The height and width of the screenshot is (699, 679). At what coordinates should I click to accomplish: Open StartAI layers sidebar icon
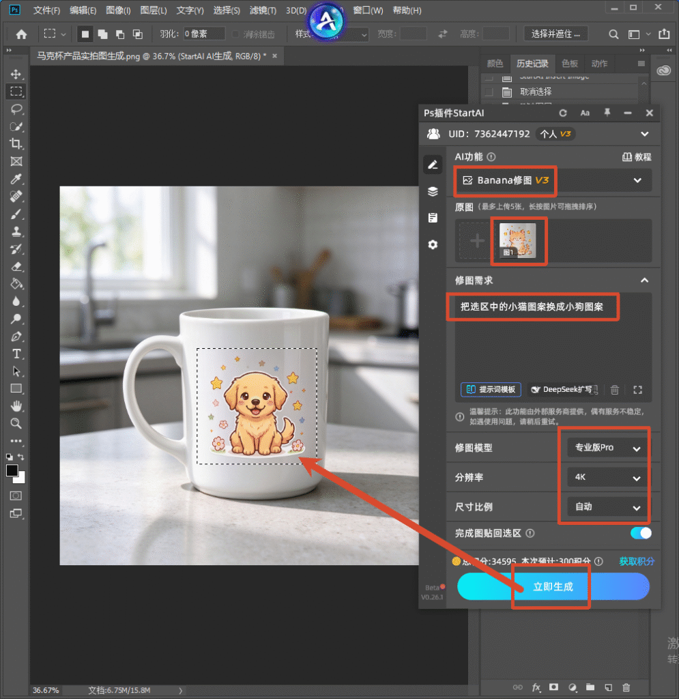pyautogui.click(x=433, y=192)
